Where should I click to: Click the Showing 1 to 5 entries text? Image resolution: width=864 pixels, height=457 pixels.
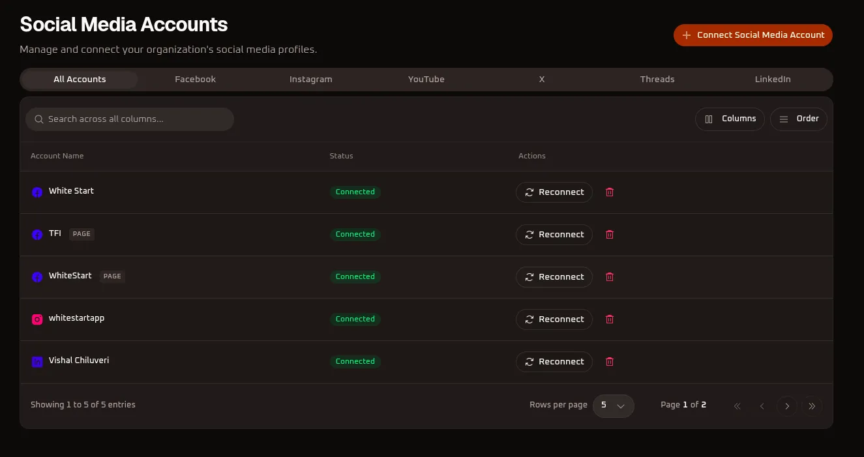83,405
